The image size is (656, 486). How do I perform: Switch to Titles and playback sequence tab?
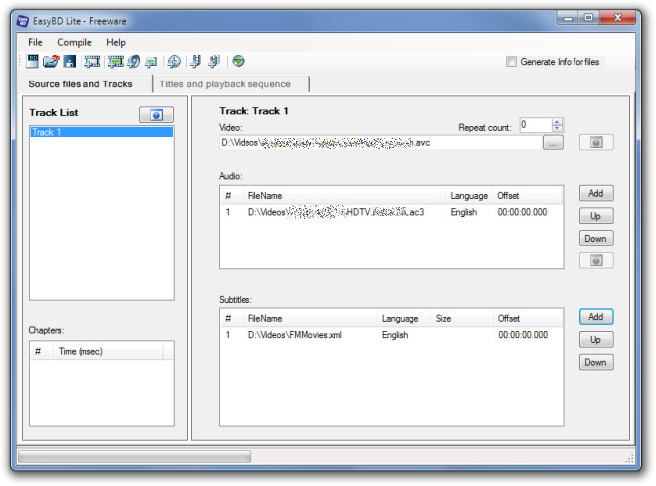(225, 84)
